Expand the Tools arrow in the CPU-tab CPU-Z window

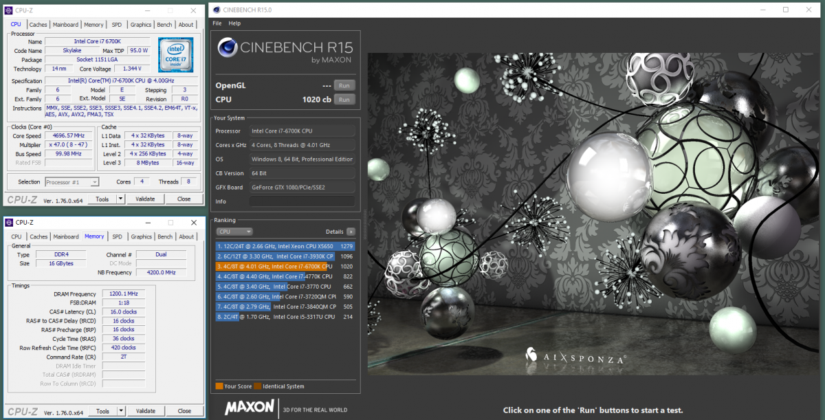(121, 199)
